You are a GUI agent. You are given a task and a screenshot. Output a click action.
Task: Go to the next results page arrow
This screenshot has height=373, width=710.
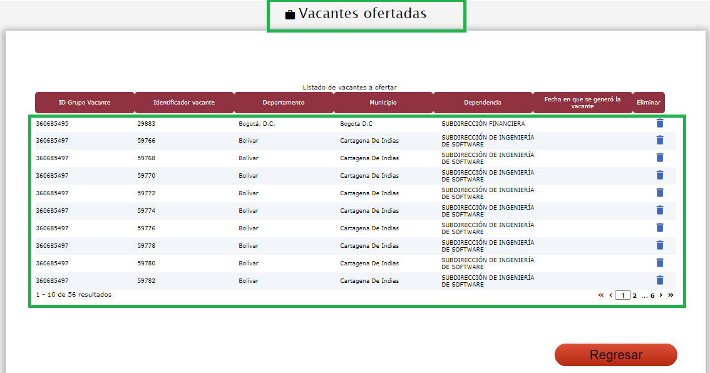point(661,295)
